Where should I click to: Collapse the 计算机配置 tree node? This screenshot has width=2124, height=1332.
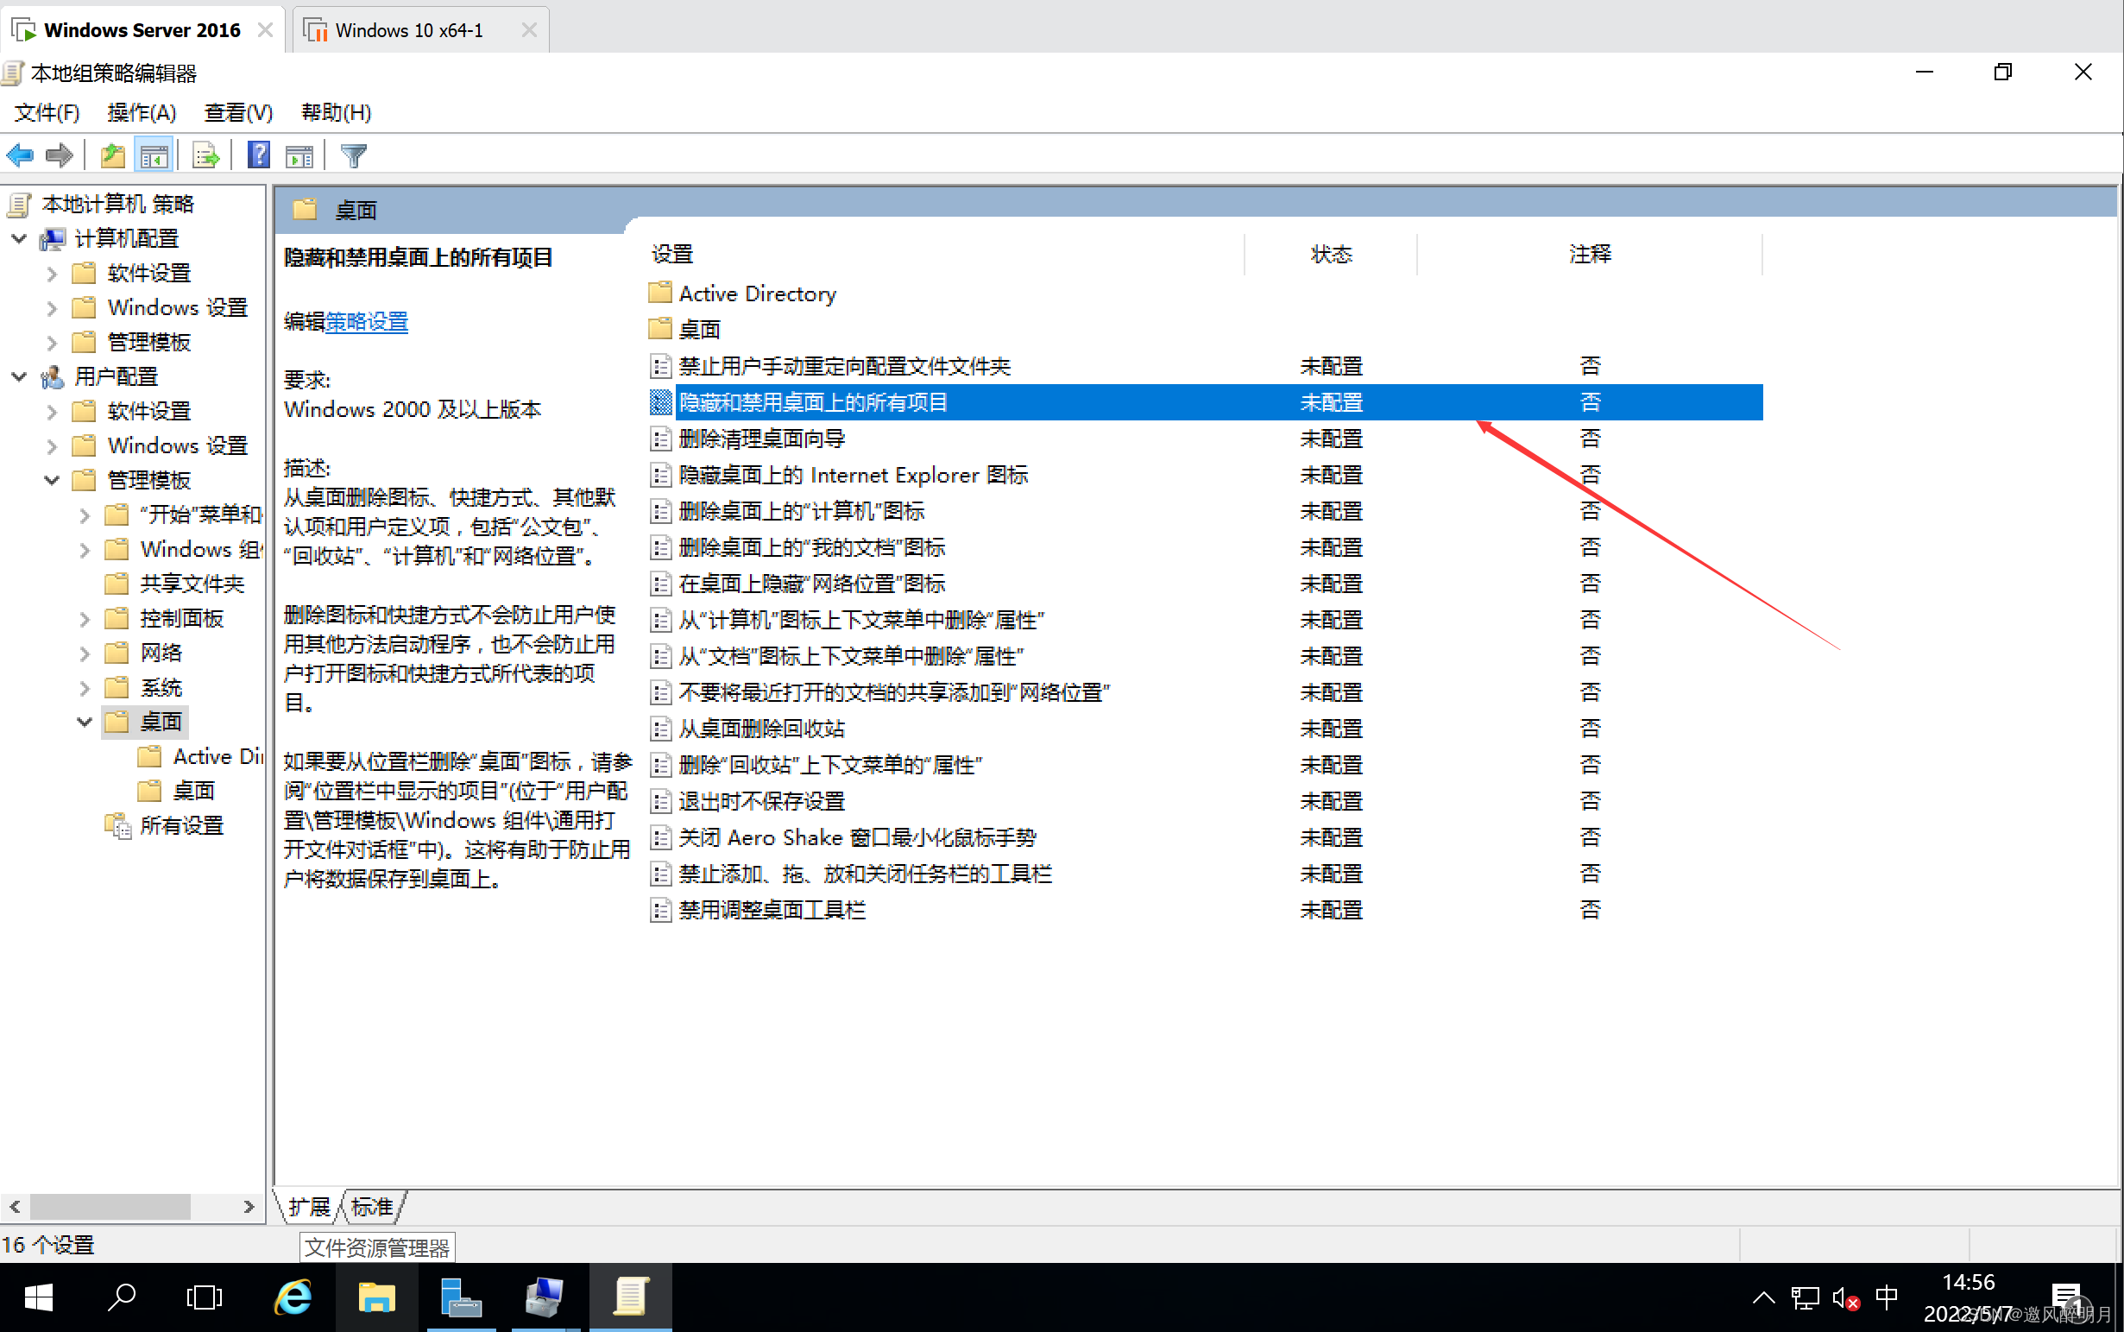pos(18,238)
